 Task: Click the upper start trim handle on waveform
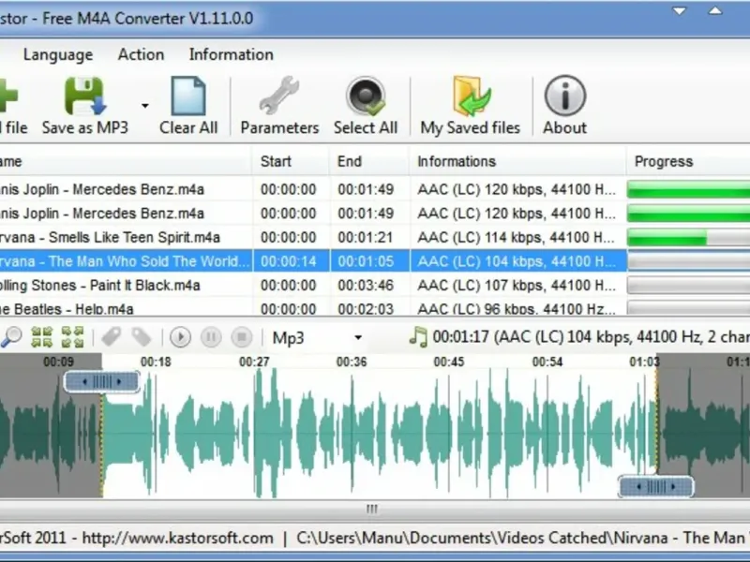click(102, 381)
